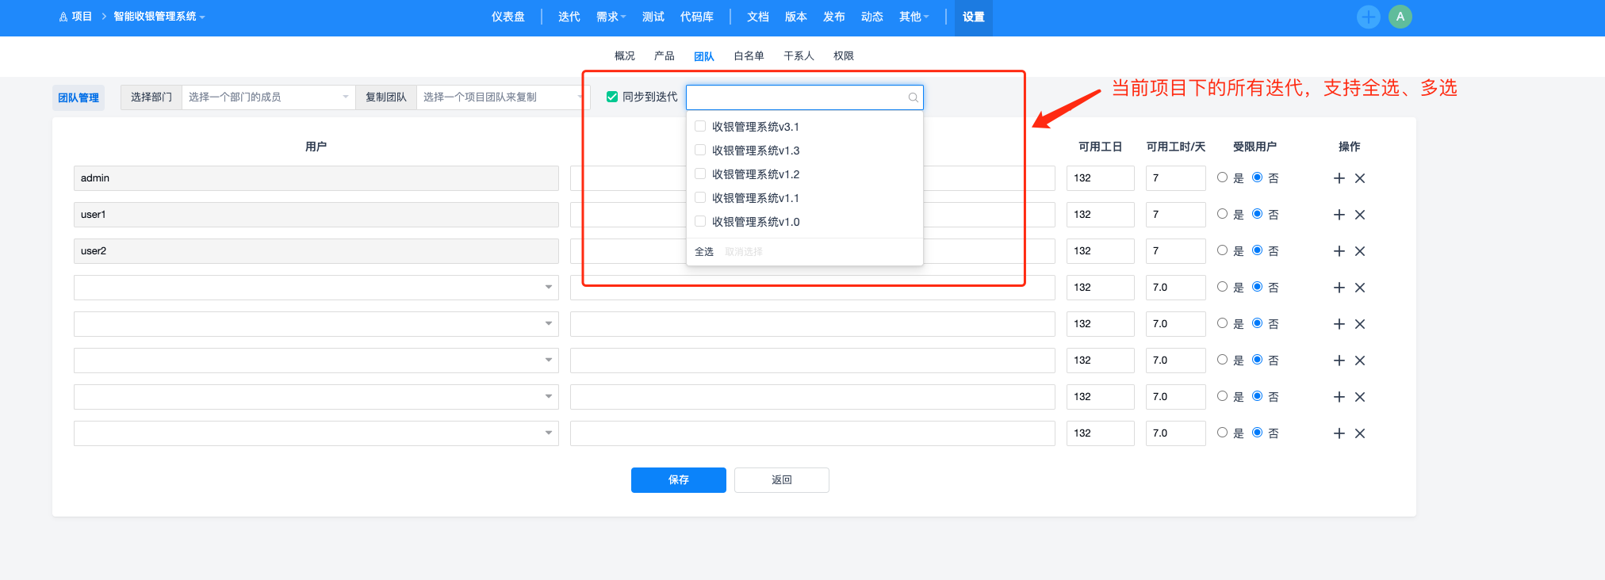Click the blue add button in top bar
Viewport: 1605px width, 580px height.
(x=1368, y=17)
